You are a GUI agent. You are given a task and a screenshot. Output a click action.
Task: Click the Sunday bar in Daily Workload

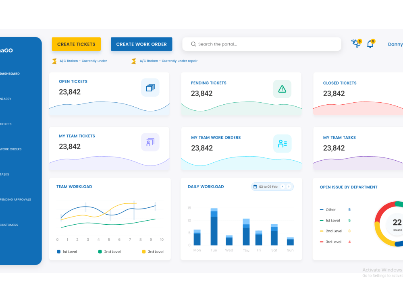290,241
